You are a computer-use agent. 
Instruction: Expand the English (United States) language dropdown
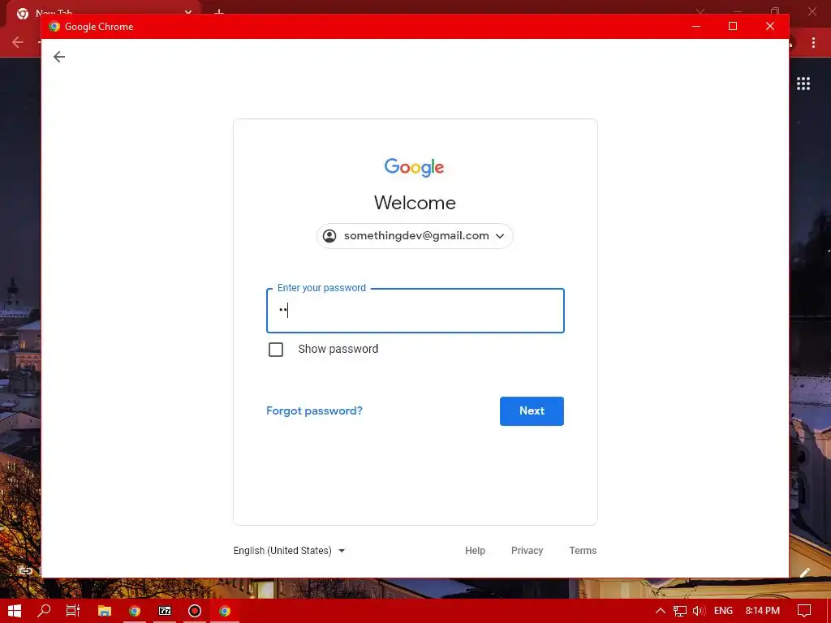[289, 551]
